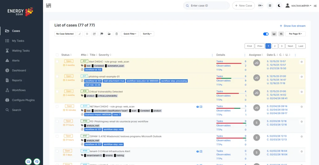Click the open folder icon in toolbar
Screen dimensions: 319x165
pyautogui.click(x=109, y=34)
